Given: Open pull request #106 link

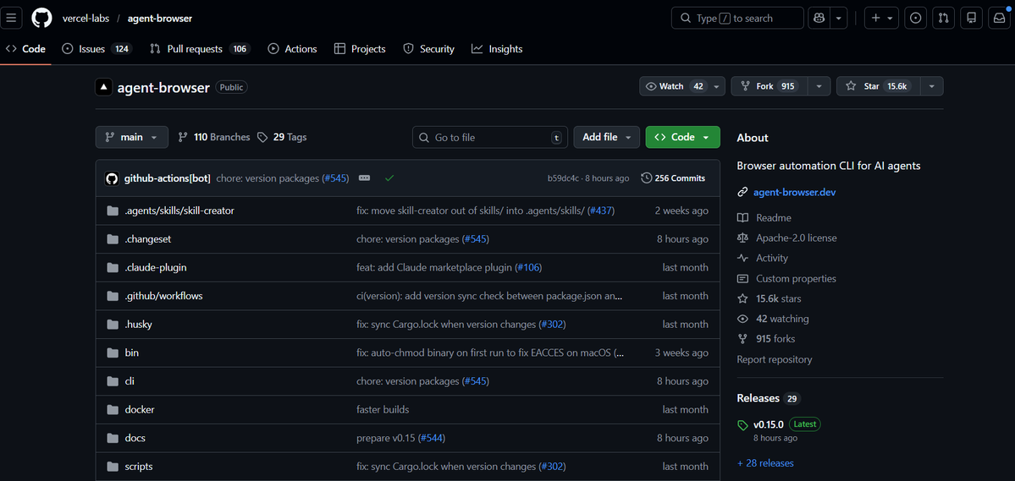Looking at the screenshot, I should click(x=528, y=268).
